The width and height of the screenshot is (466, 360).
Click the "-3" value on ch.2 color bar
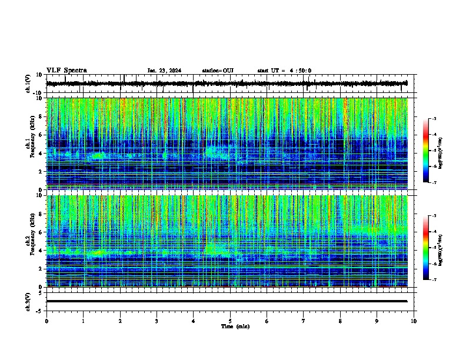click(434, 216)
